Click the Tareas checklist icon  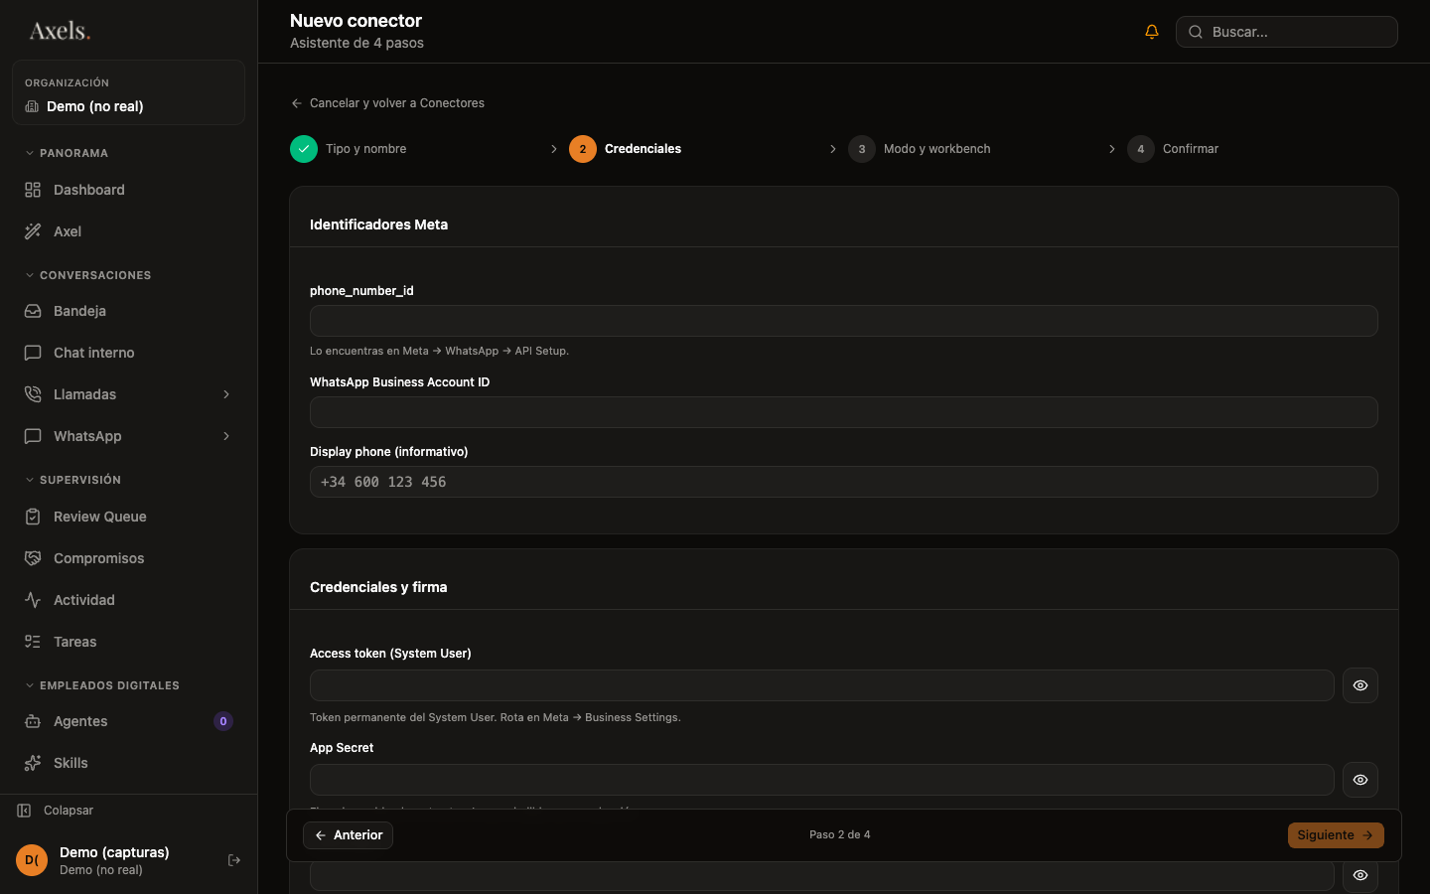click(33, 642)
